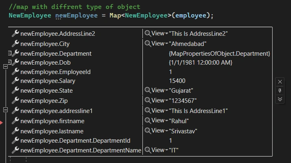The width and height of the screenshot is (291, 163).
Task: Click the magnifier icon for Zip value
Action: click(x=148, y=100)
